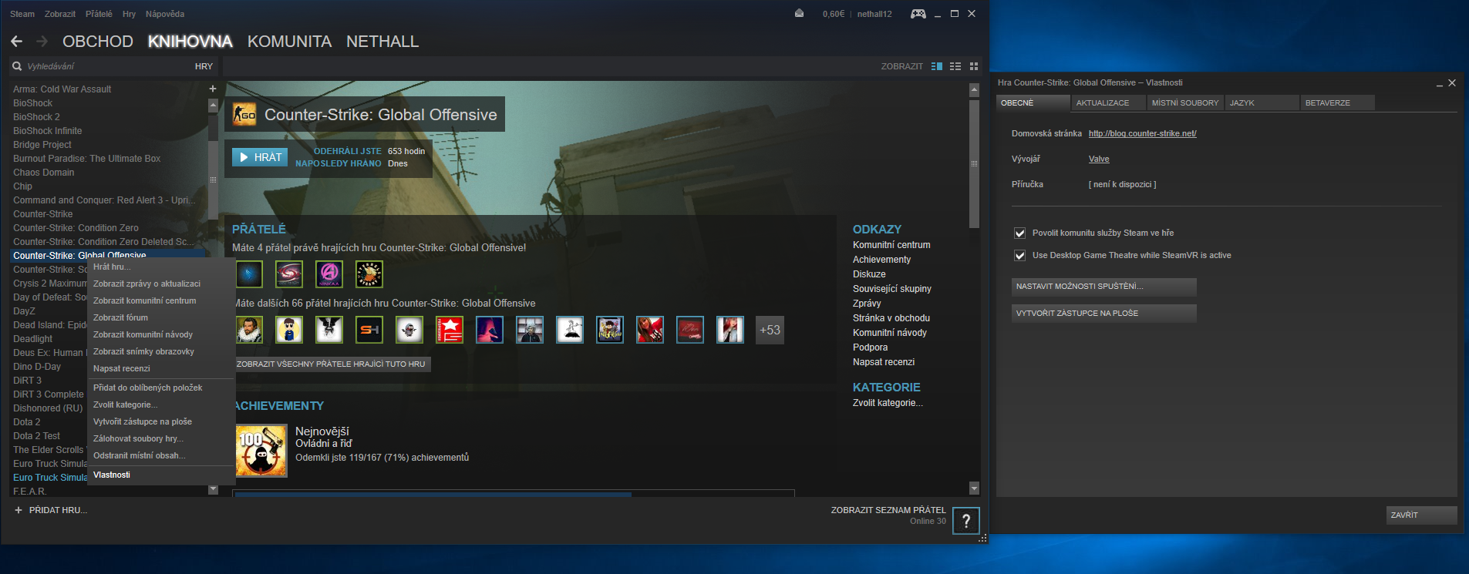Choose Zálohovat soubory hry in context menu

click(x=161, y=438)
